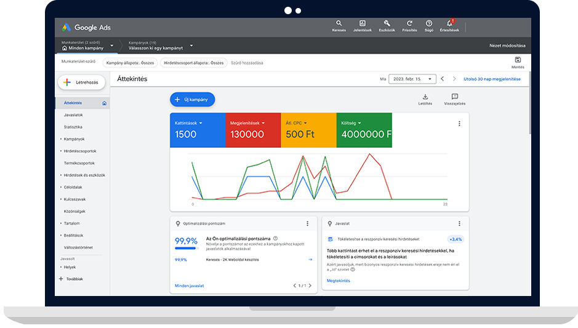Open the Eszközök tools wrench icon
Viewport: 578px width, 328px height.
coord(387,23)
